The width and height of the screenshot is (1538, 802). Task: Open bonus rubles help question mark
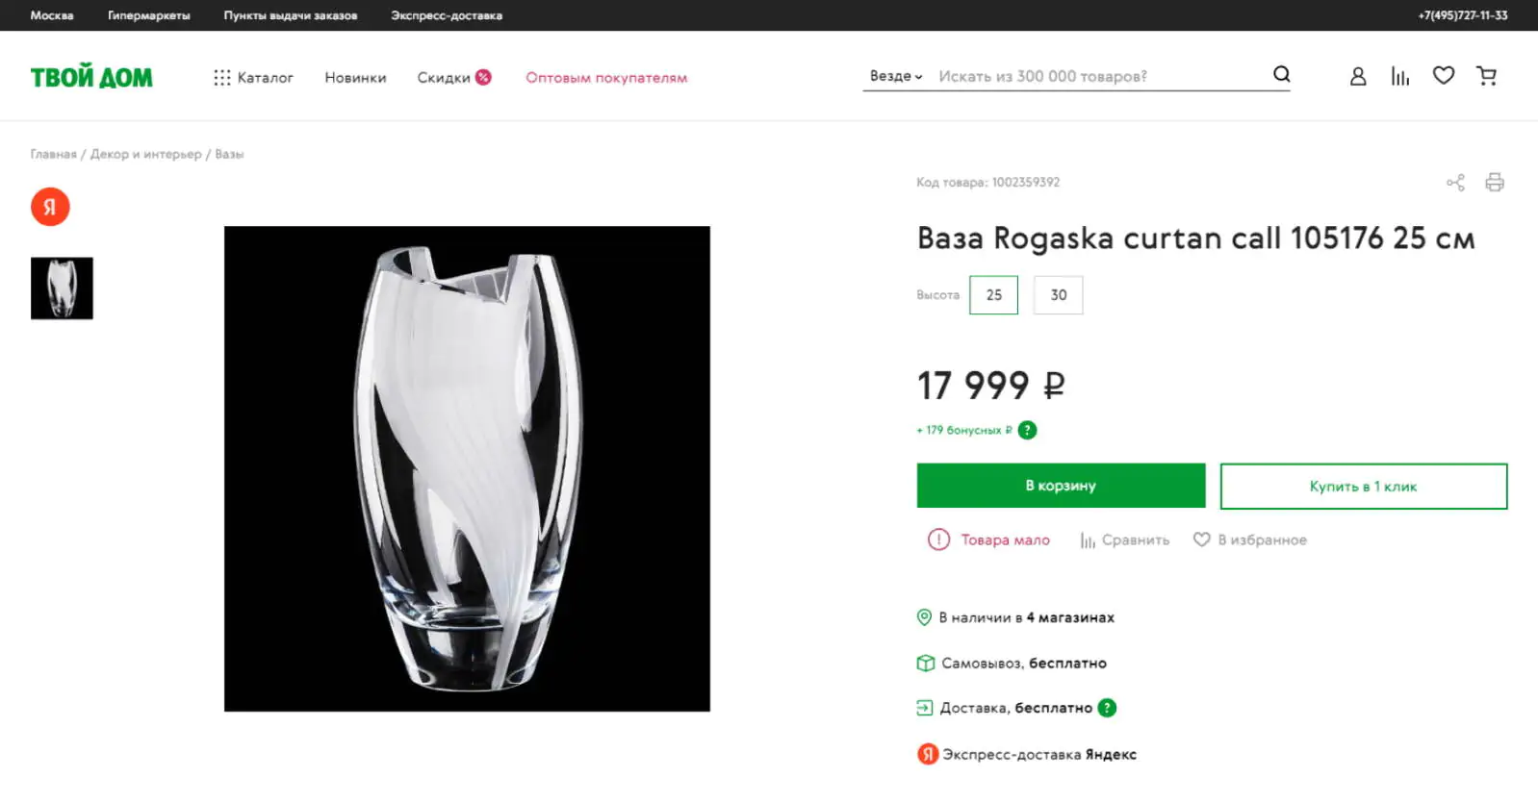pos(1028,430)
